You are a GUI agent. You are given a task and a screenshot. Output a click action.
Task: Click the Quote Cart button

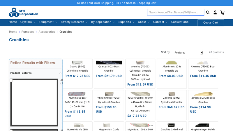tap(211, 23)
